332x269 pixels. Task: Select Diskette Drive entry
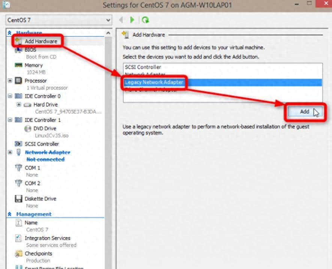[x=40, y=199]
